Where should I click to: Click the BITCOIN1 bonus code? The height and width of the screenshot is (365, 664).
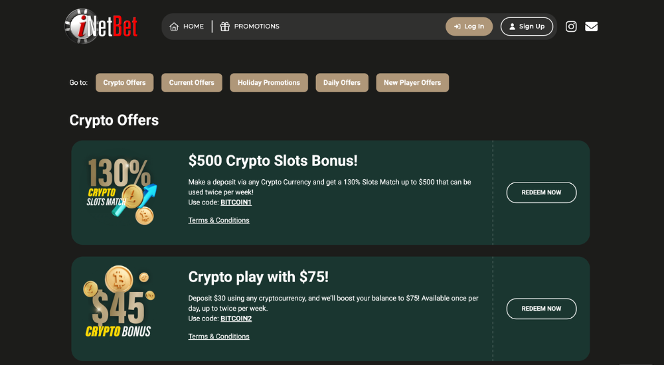tap(236, 202)
